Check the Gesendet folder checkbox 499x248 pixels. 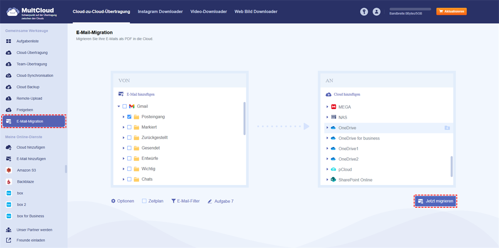pyautogui.click(x=129, y=148)
